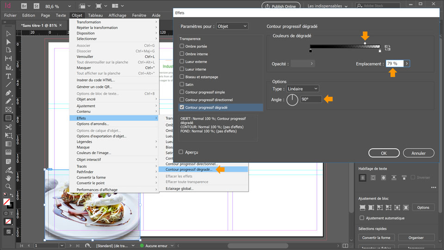The width and height of the screenshot is (444, 250).
Task: Select the Scissors tool
Action: [8, 127]
